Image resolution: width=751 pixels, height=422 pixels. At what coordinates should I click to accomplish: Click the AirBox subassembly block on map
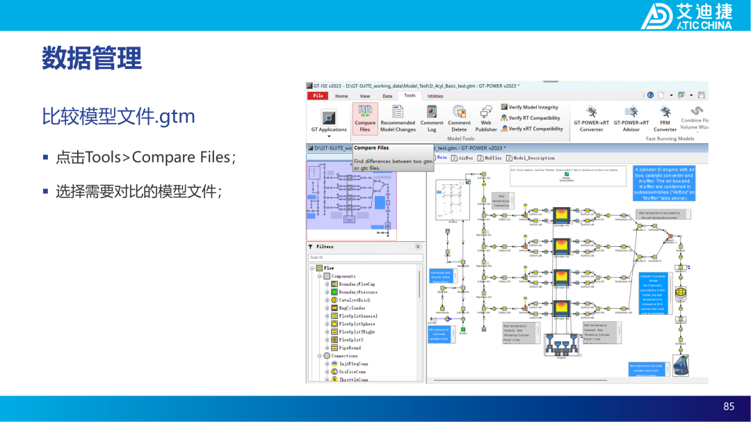[x=453, y=200]
